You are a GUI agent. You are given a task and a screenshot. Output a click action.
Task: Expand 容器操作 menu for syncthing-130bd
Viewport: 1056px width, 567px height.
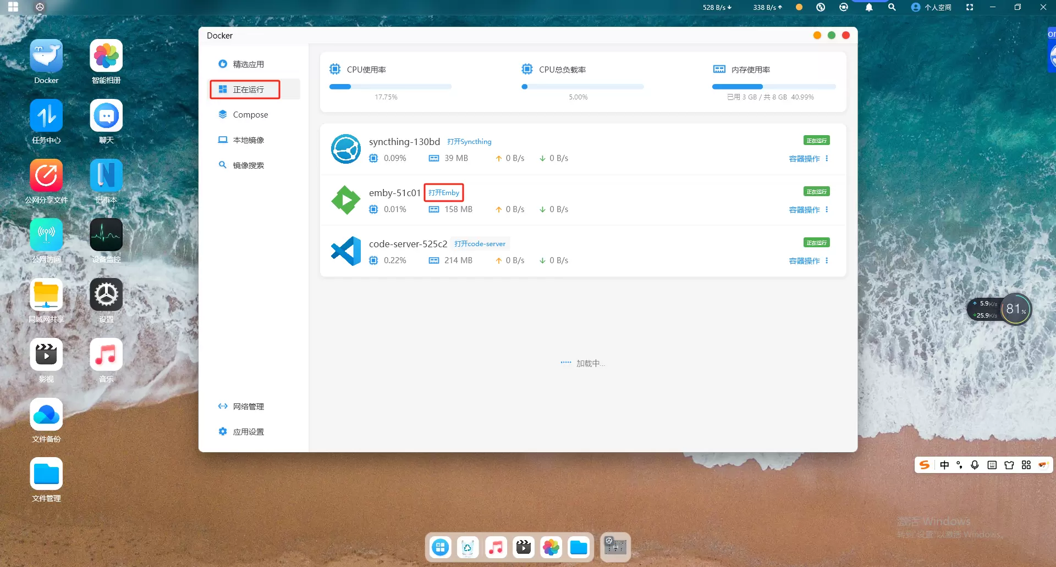point(808,159)
